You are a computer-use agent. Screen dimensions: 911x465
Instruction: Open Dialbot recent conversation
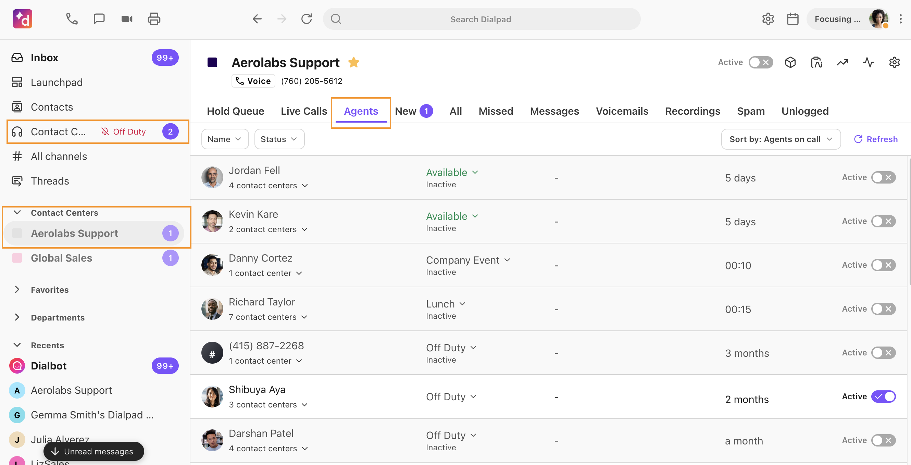(x=95, y=366)
